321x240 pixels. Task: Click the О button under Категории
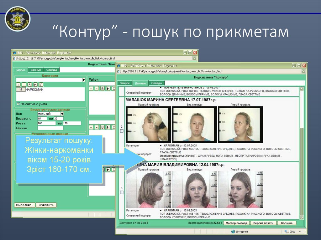click(x=41, y=84)
